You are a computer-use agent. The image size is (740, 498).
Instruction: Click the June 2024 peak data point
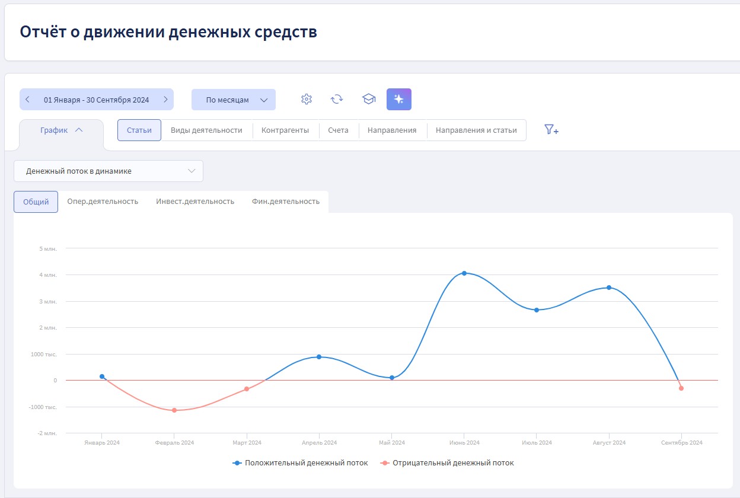pyautogui.click(x=464, y=273)
